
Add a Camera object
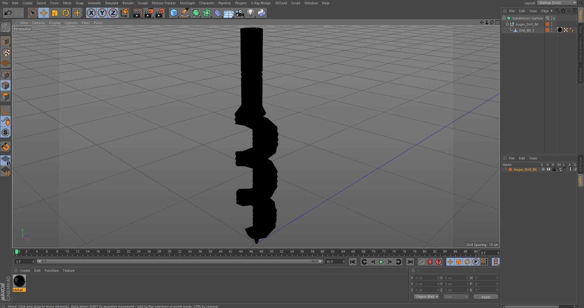pyautogui.click(x=240, y=13)
